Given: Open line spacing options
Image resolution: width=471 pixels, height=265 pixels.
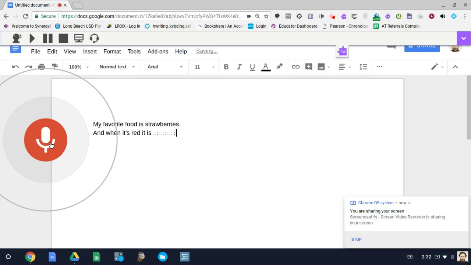Looking at the screenshot, I should point(363,67).
